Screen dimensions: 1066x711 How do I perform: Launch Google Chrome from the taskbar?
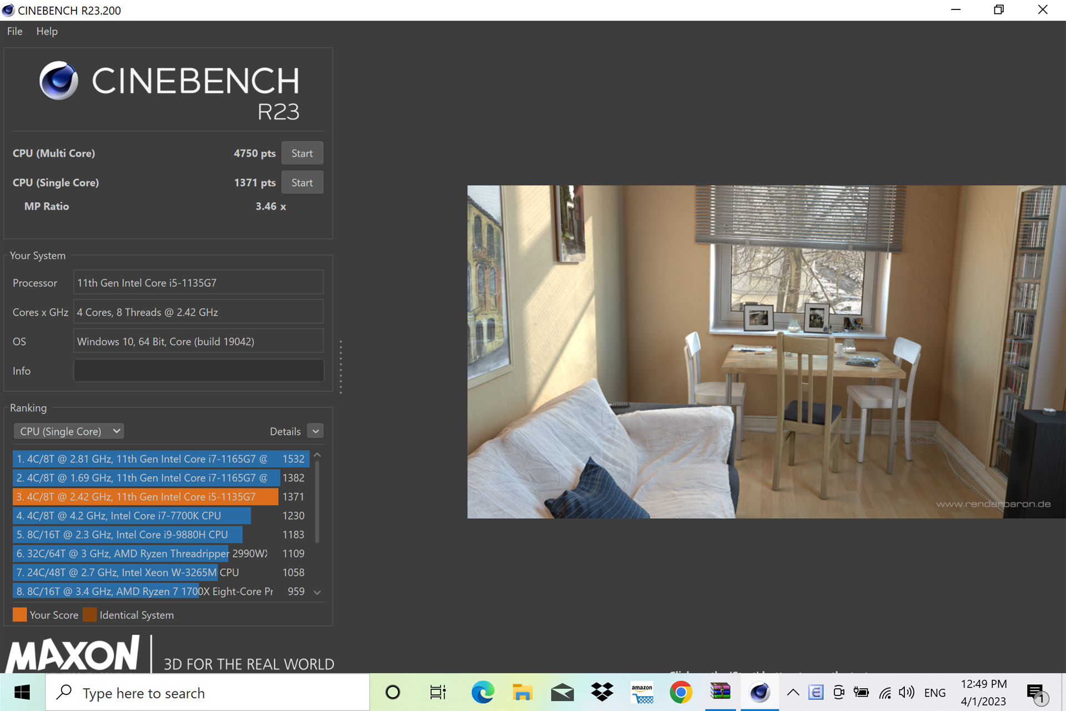coord(681,692)
